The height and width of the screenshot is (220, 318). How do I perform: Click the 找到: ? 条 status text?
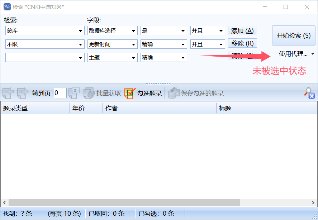[18, 213]
